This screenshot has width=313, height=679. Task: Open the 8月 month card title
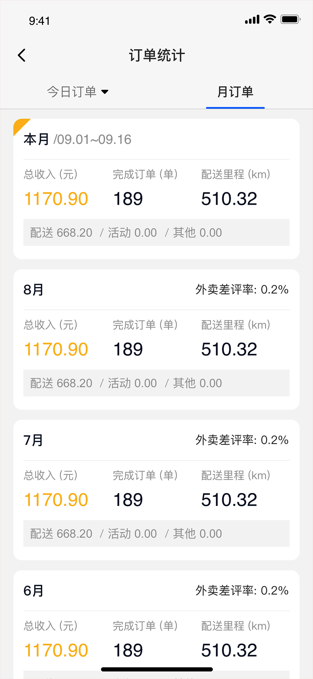33,290
